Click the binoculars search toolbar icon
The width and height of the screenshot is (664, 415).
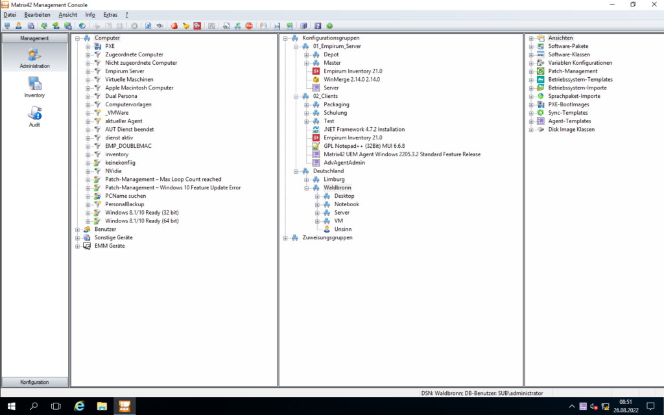pyautogui.click(x=160, y=26)
